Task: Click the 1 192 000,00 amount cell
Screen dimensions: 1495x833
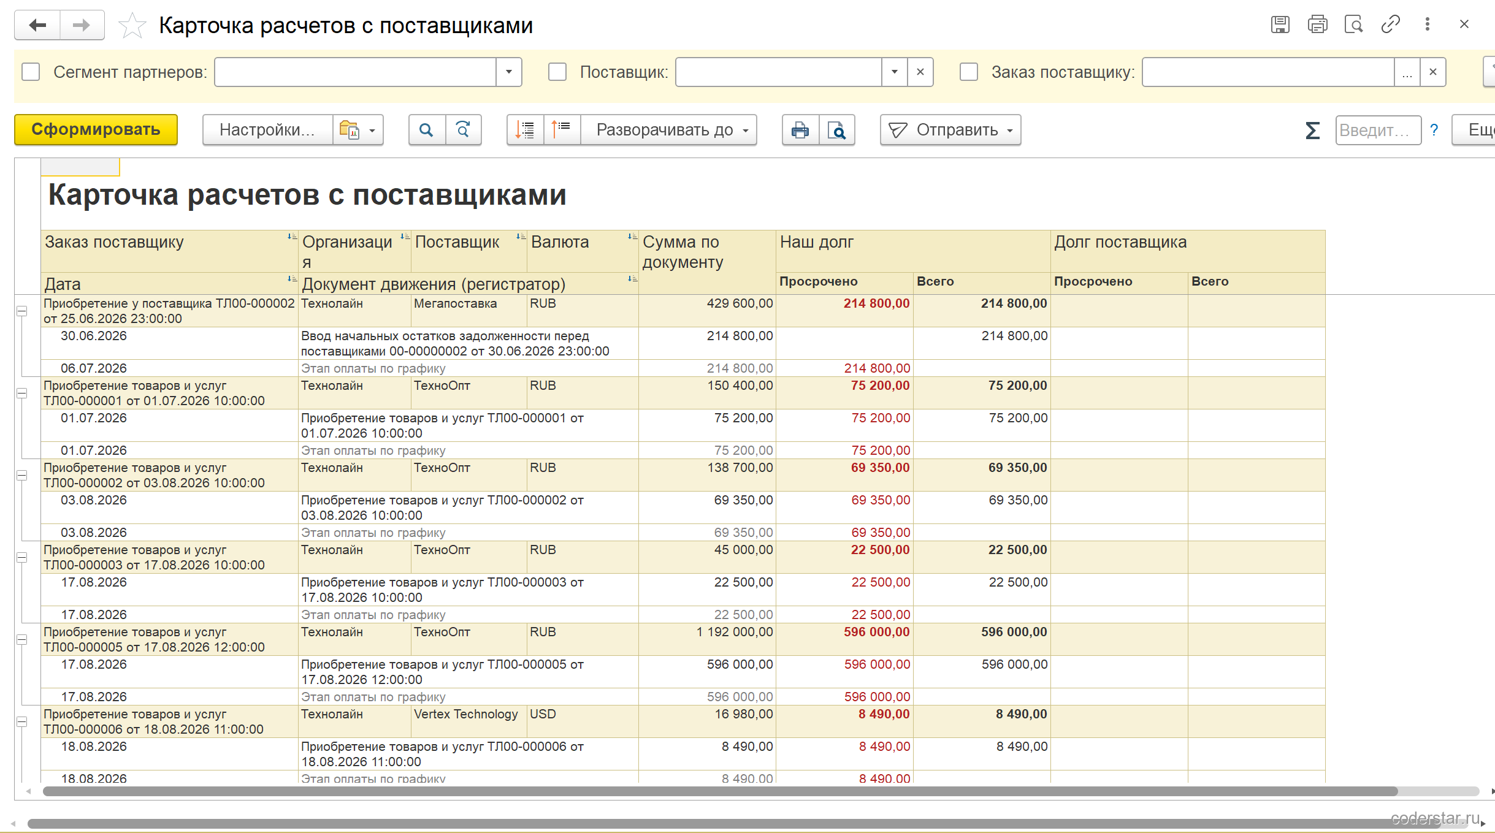Action: point(707,639)
